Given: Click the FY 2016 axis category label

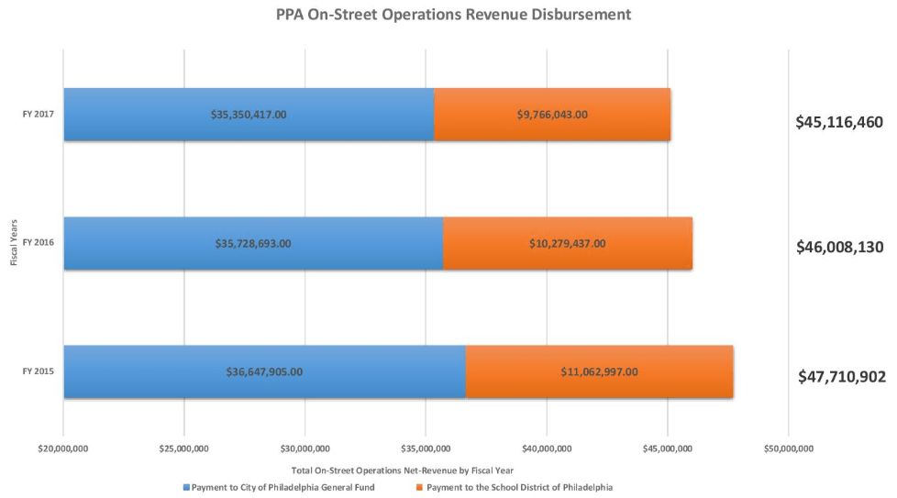Looking at the screenshot, I should (x=38, y=243).
